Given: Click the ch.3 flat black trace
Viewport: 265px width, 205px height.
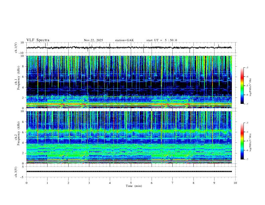Looking at the screenshot, I should [129, 172].
